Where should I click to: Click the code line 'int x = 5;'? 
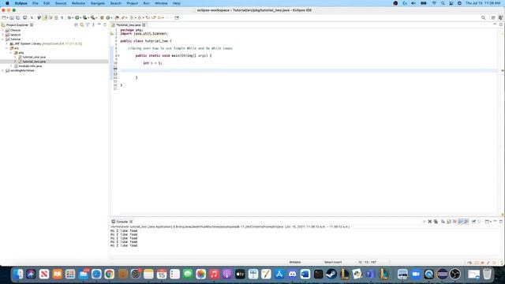point(152,63)
